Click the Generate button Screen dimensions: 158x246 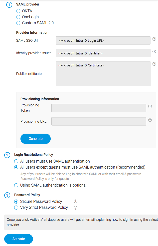coord(35,138)
